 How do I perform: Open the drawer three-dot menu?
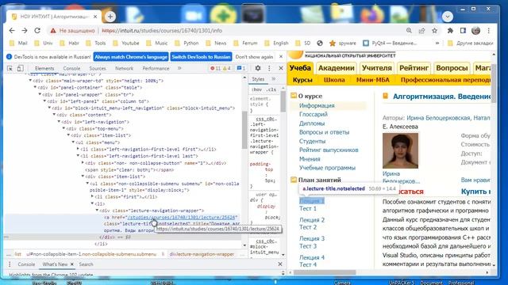pos(10,264)
